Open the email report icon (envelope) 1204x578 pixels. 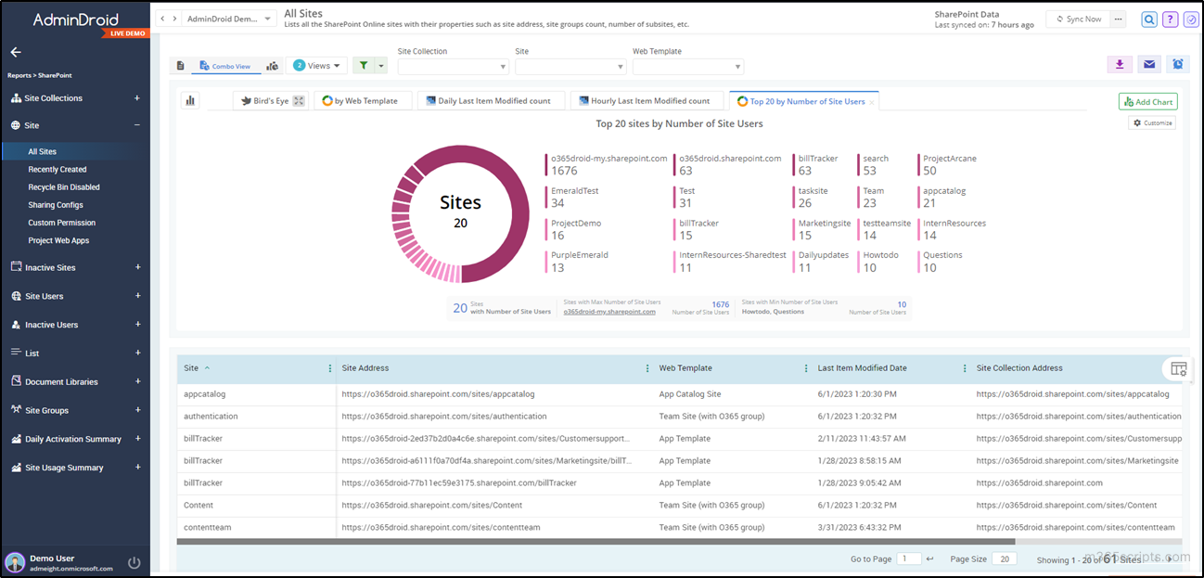[1149, 64]
